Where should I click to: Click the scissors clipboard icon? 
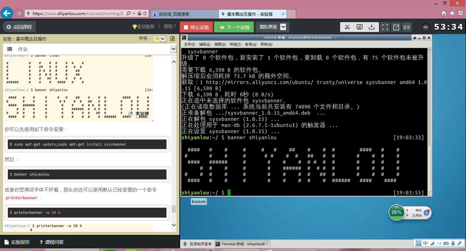(x=347, y=27)
